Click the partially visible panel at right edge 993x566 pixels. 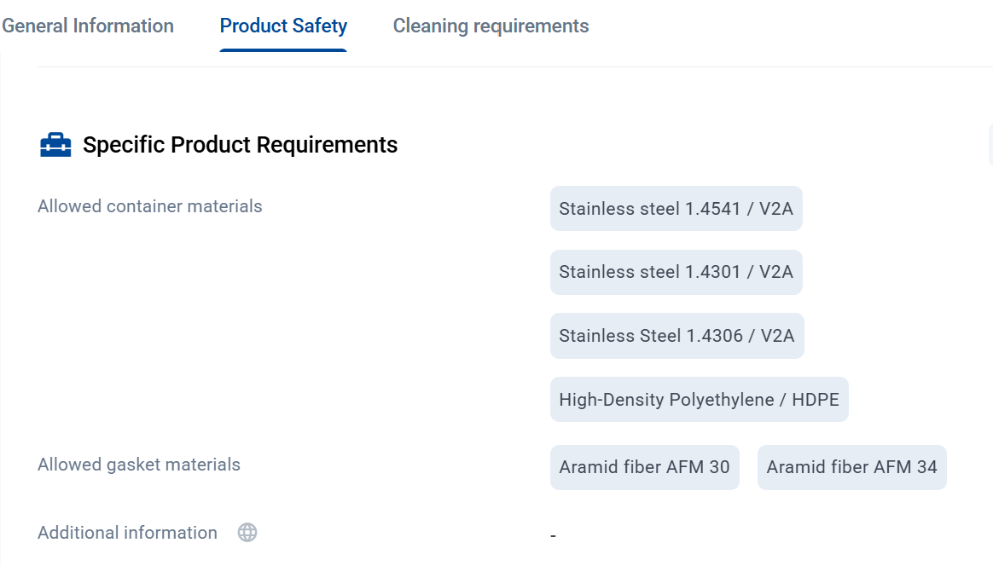tap(990, 145)
